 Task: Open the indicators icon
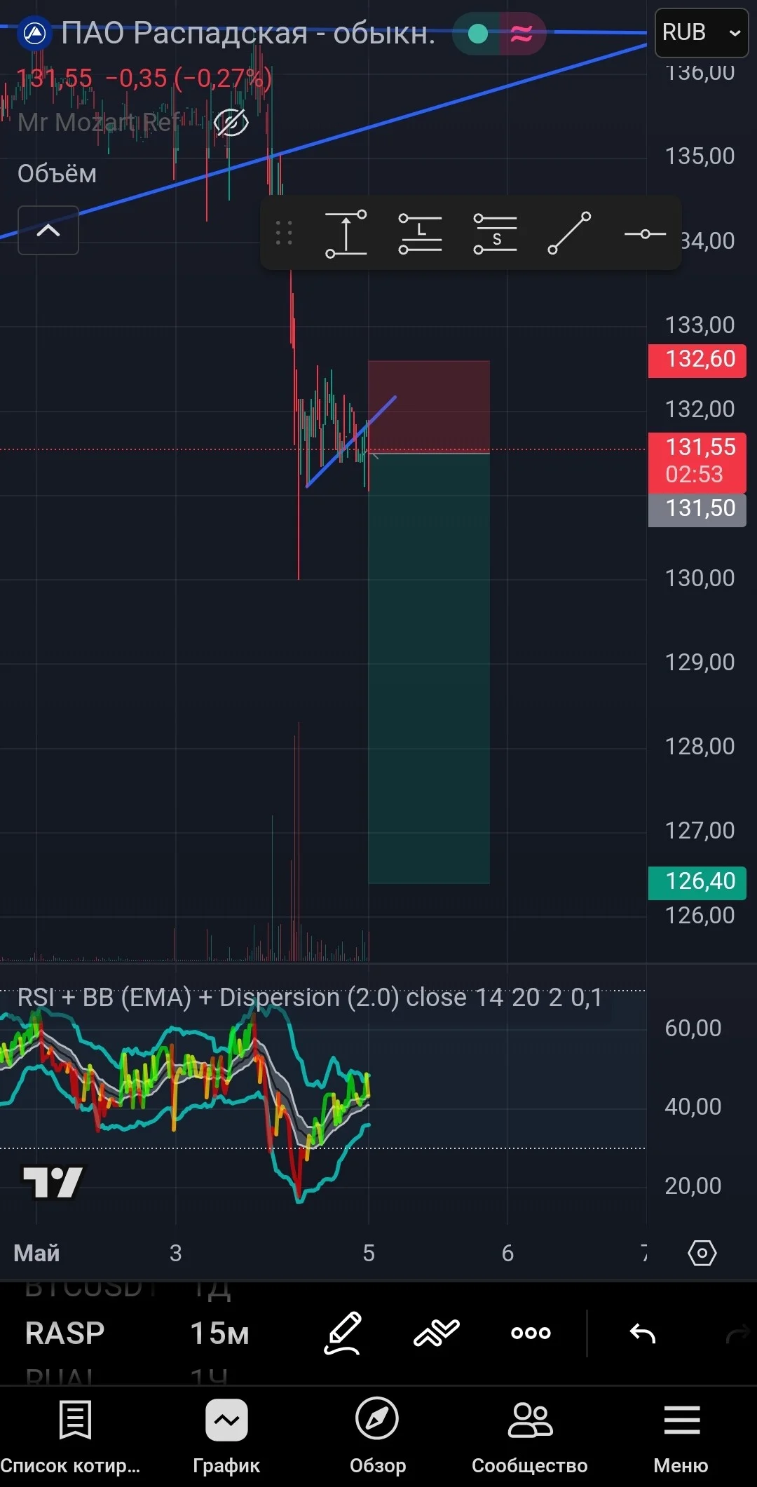click(436, 1333)
